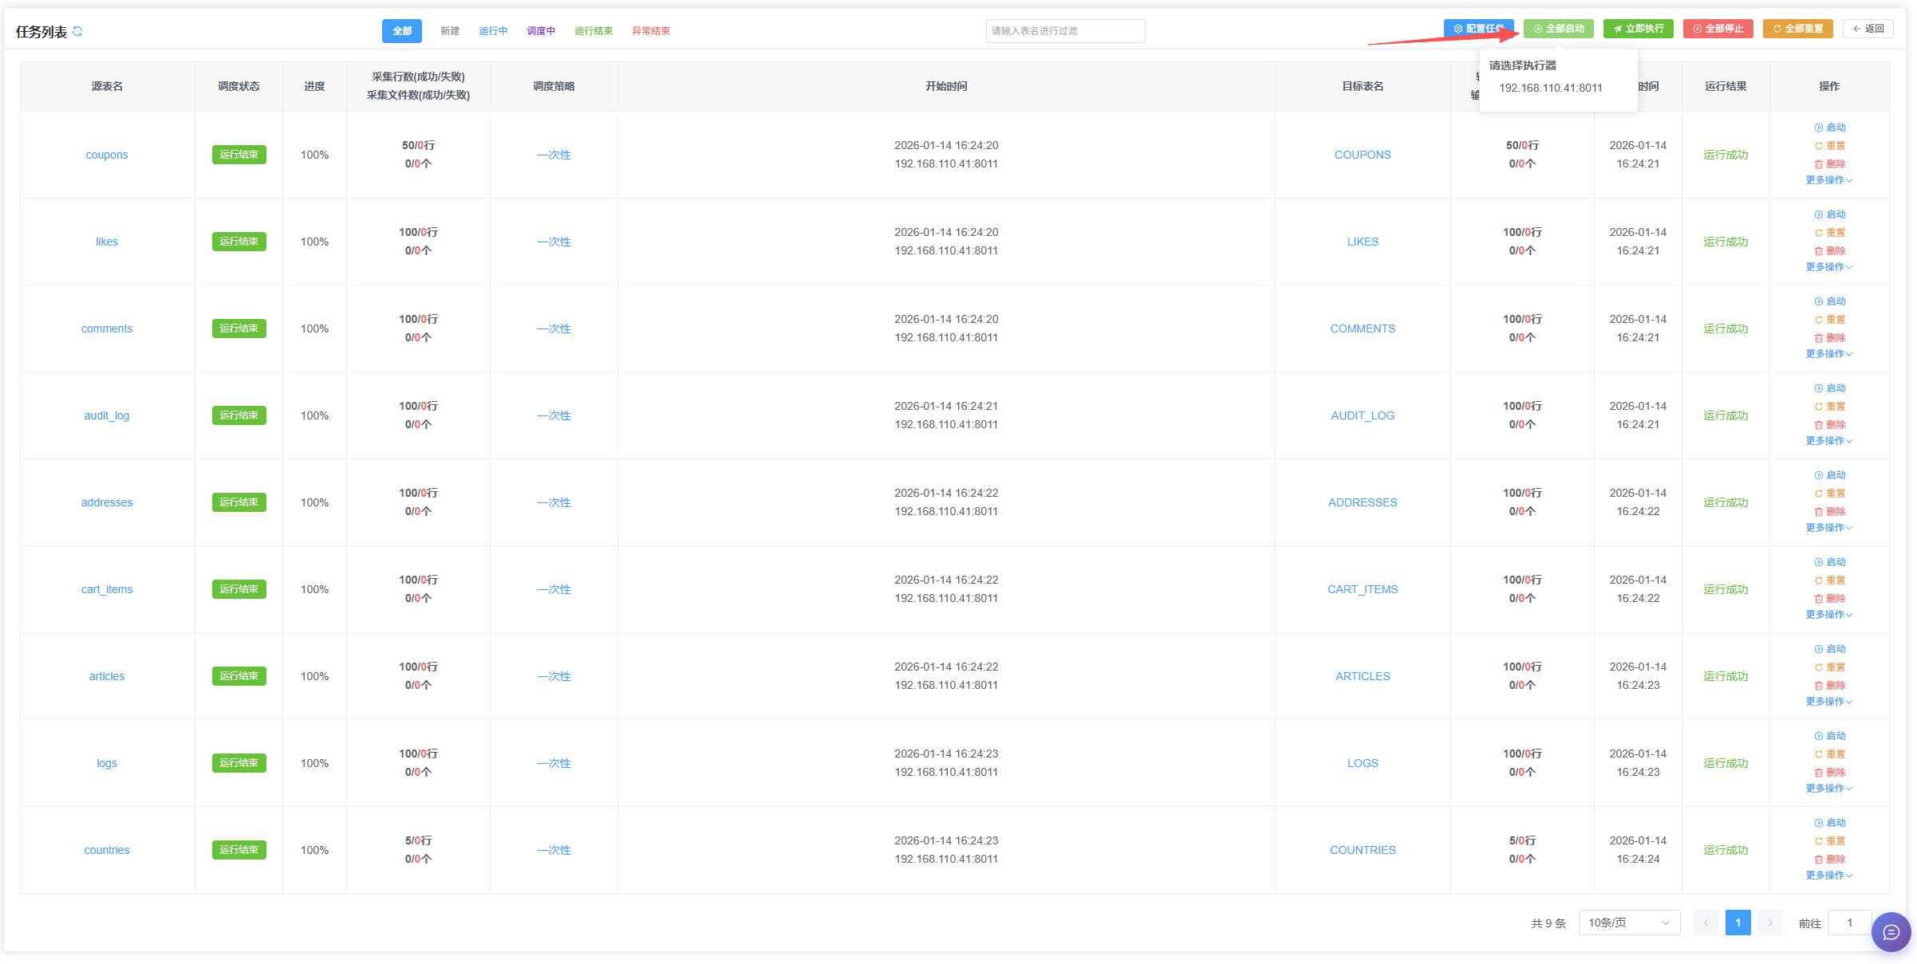
Task: Delete the audit_log task
Action: (1829, 425)
